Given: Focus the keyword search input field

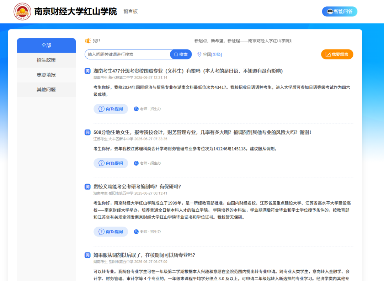Looking at the screenshot, I should tap(128, 54).
